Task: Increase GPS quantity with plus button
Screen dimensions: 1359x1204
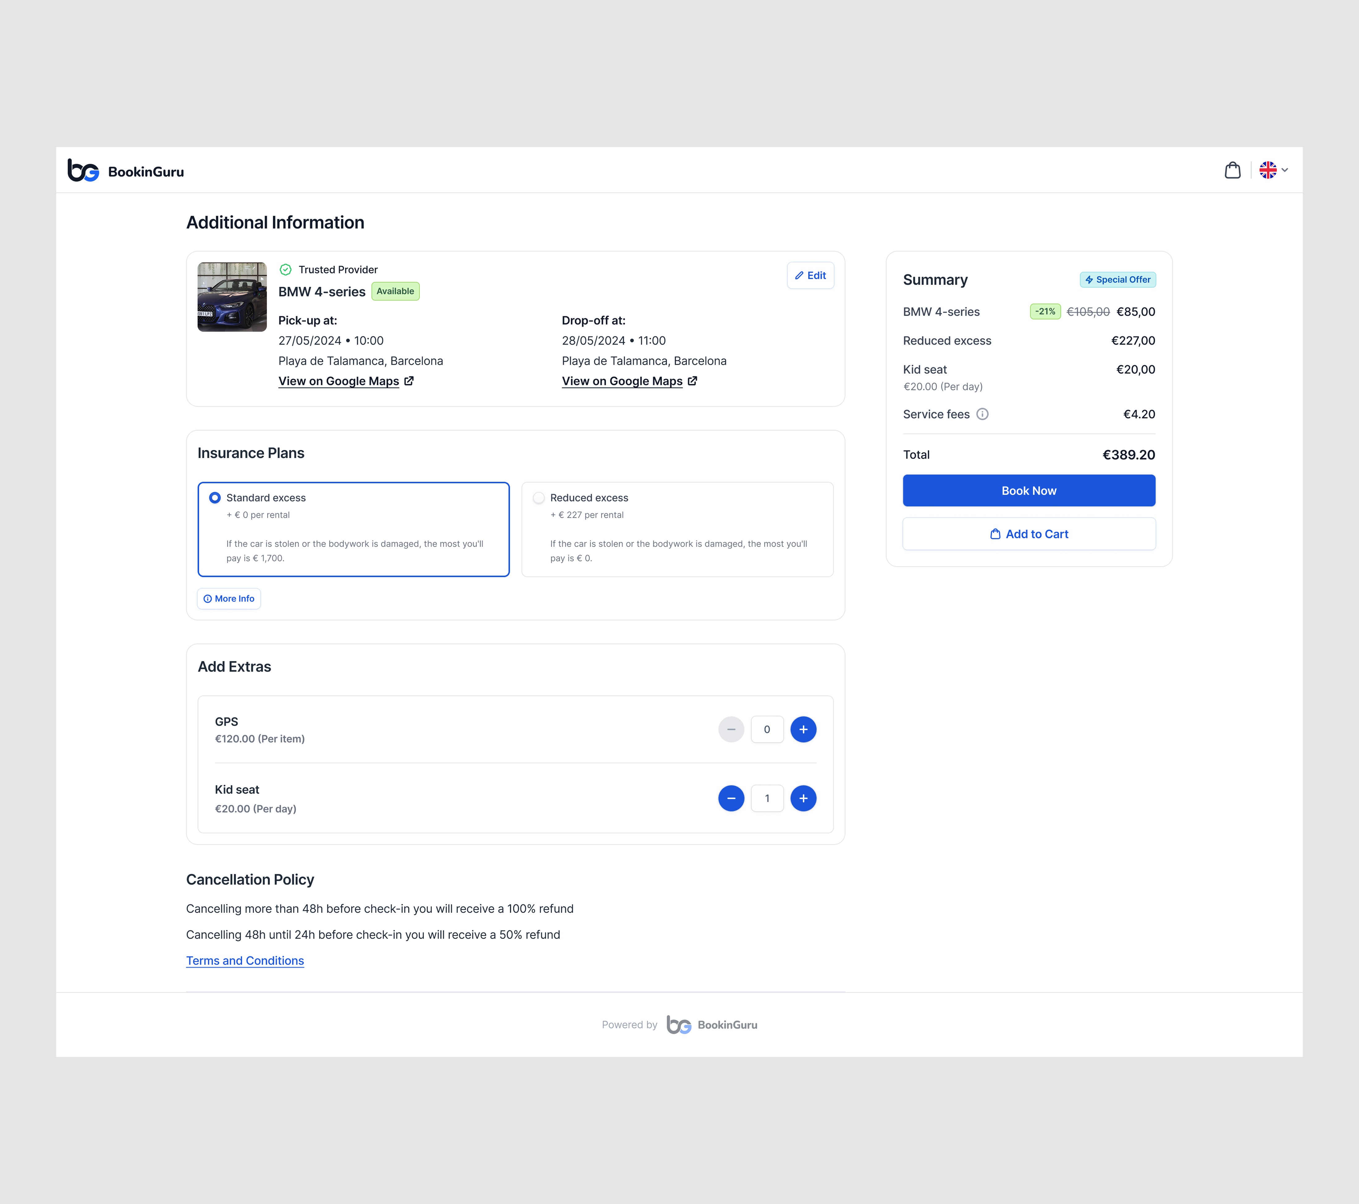Action: click(802, 730)
